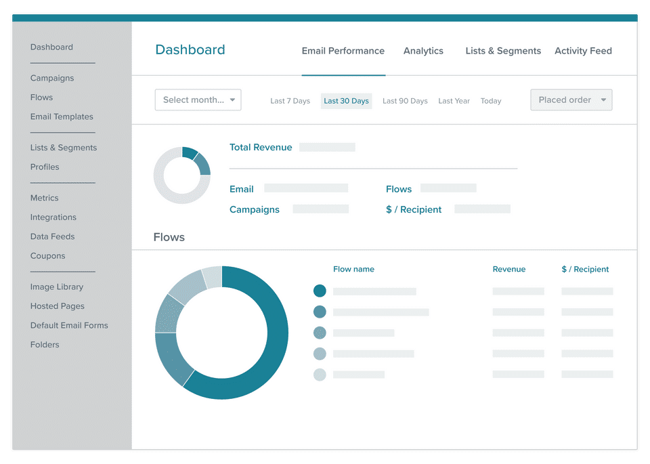Switch to Email Performance tab
Screen dimensions: 650x464
click(343, 51)
